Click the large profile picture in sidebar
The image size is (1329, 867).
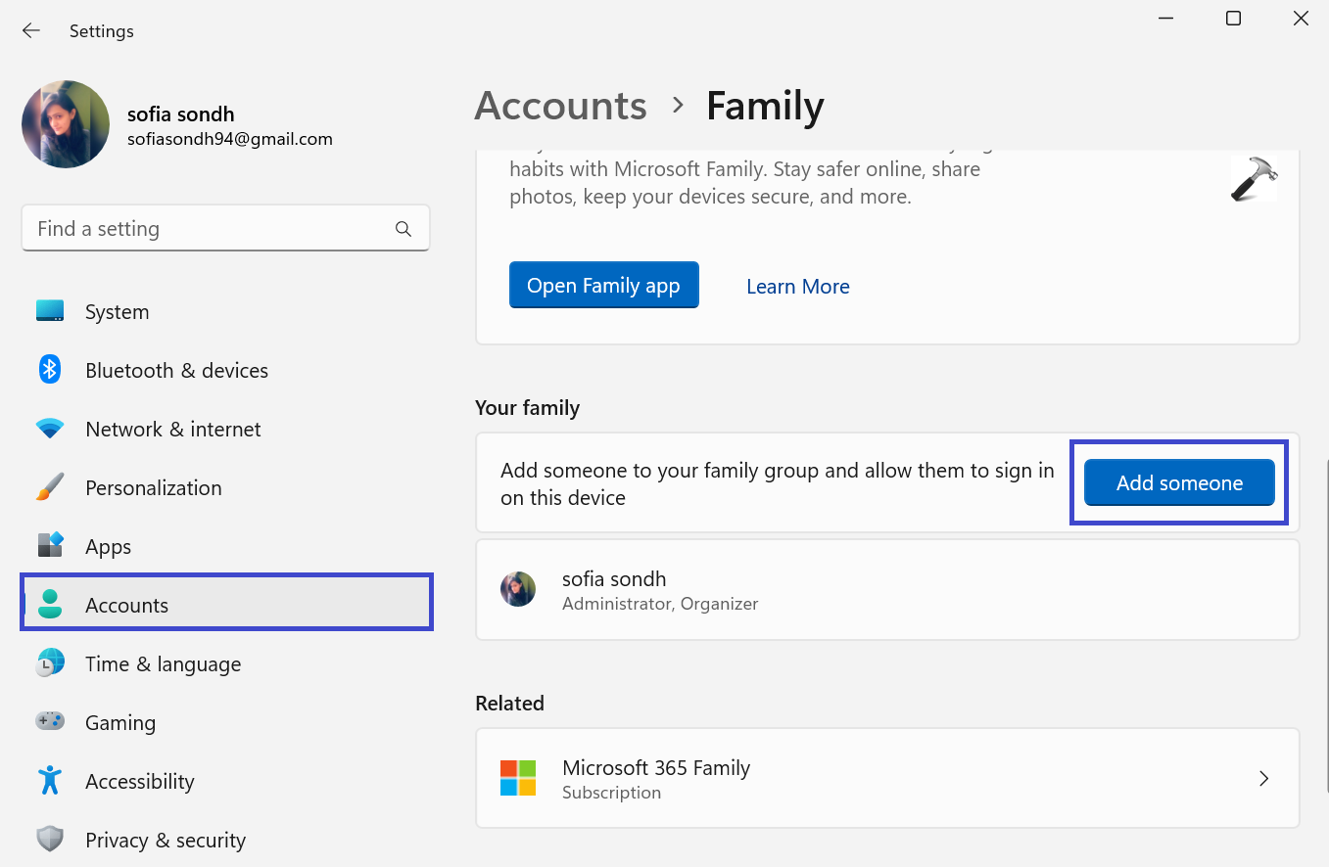66,124
